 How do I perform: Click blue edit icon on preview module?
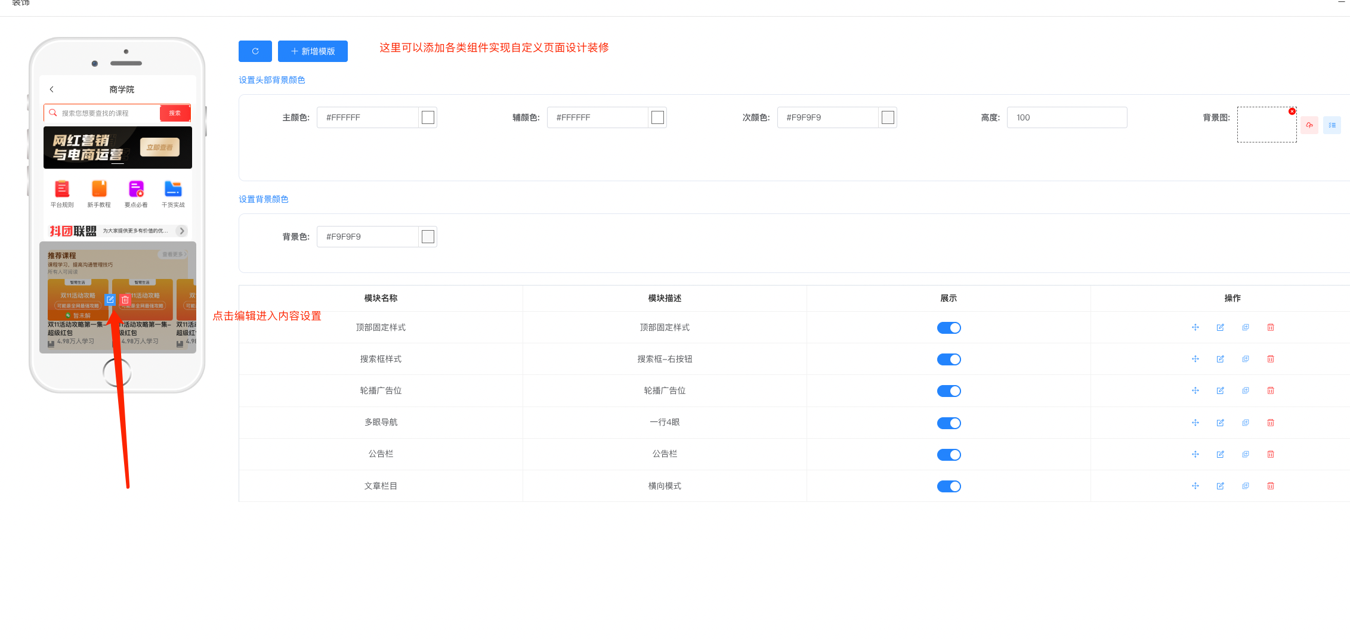(x=110, y=300)
